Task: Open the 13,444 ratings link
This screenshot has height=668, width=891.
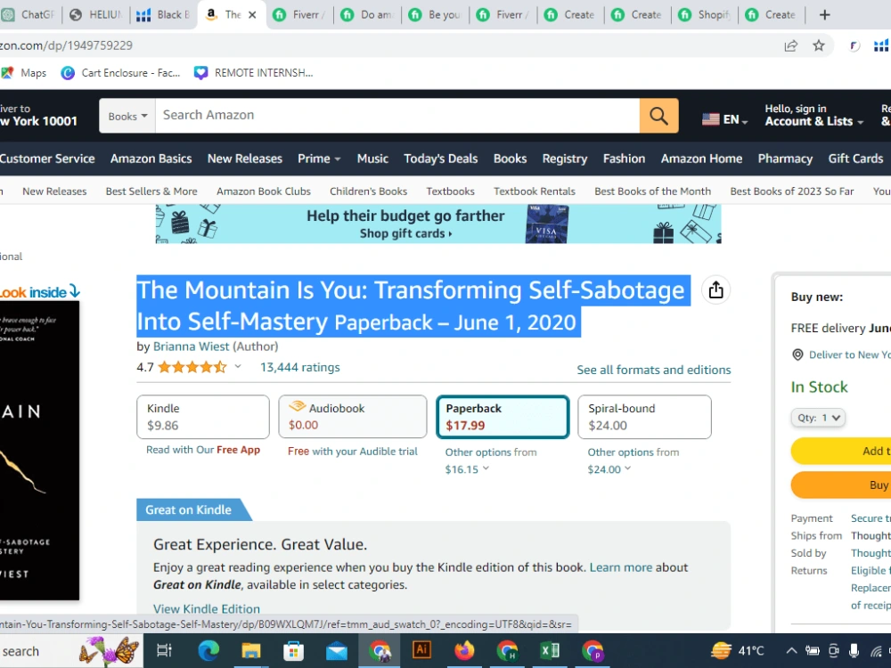Action: click(x=300, y=368)
